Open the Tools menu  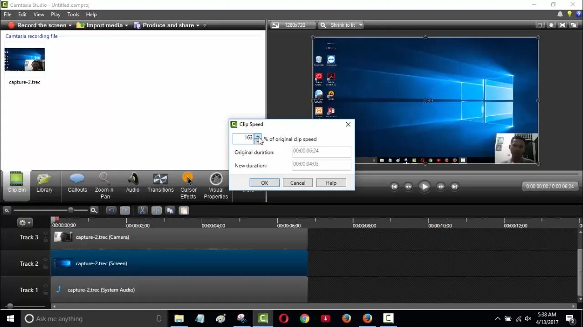pyautogui.click(x=73, y=14)
